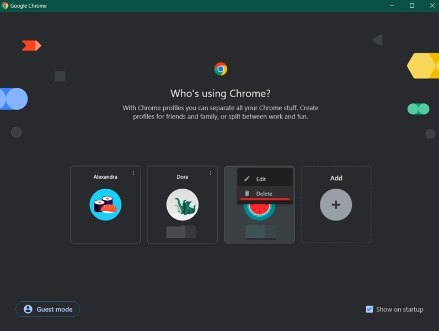Click the pencil icon beside Edit
The image size is (439, 331).
pyautogui.click(x=247, y=179)
